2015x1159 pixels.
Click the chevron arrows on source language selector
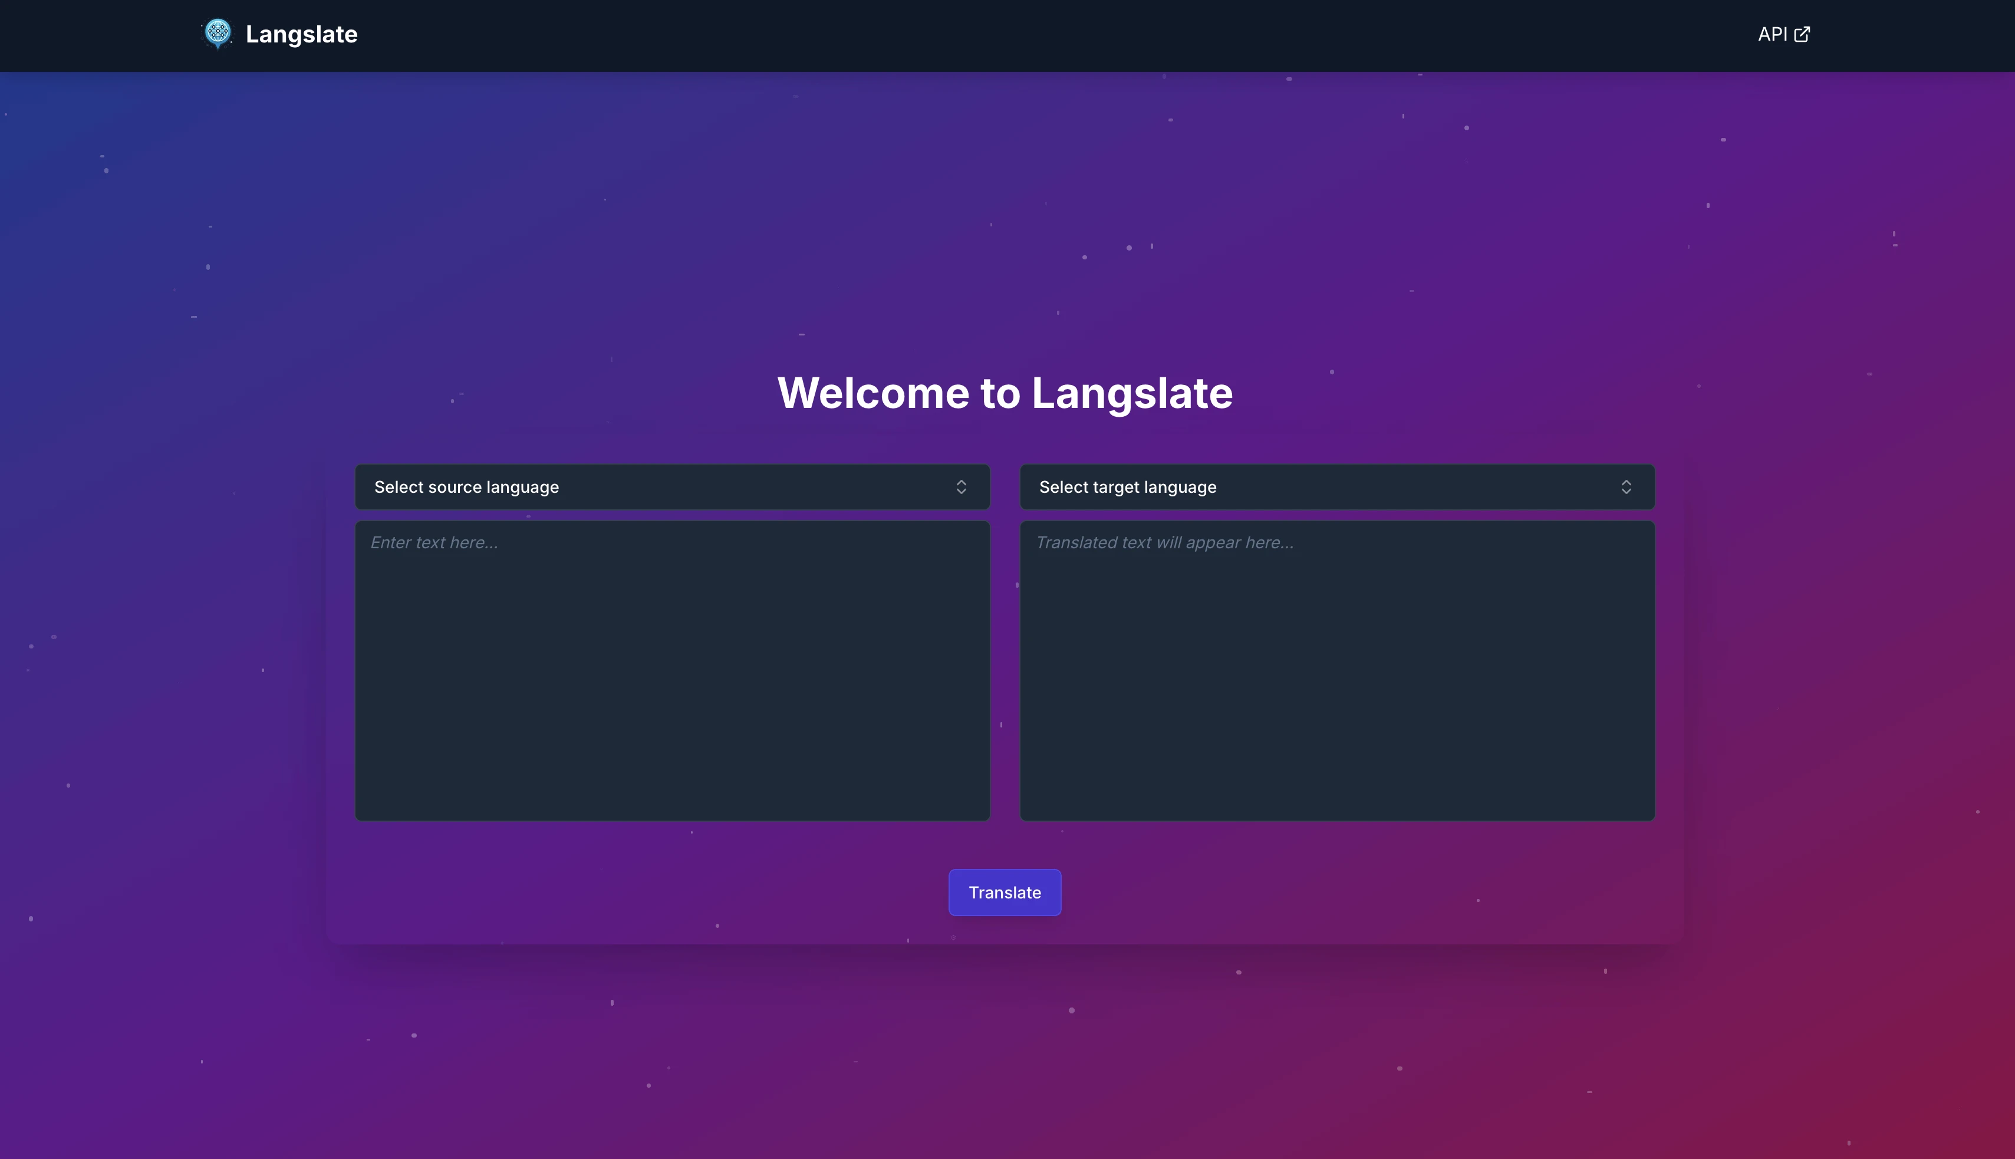(962, 487)
